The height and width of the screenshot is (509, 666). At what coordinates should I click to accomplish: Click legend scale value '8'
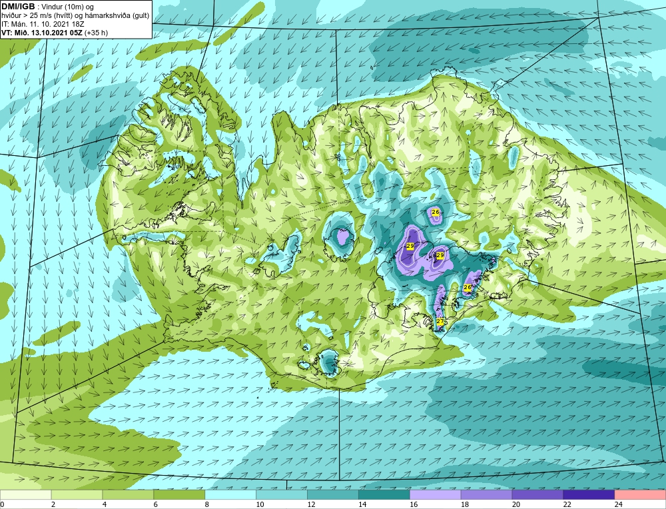207,504
